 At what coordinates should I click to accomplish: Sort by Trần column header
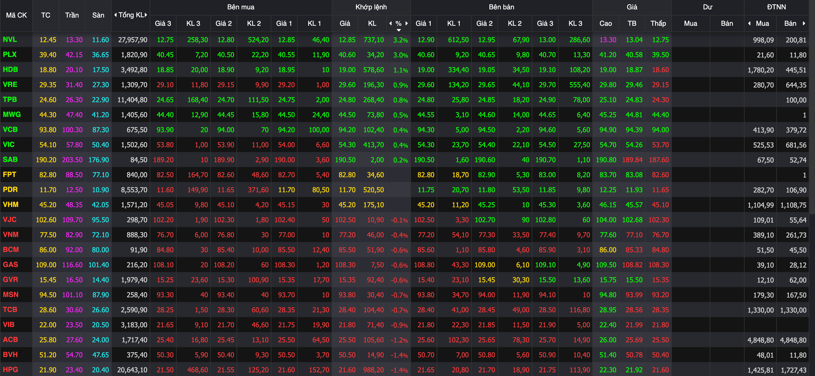tap(72, 15)
